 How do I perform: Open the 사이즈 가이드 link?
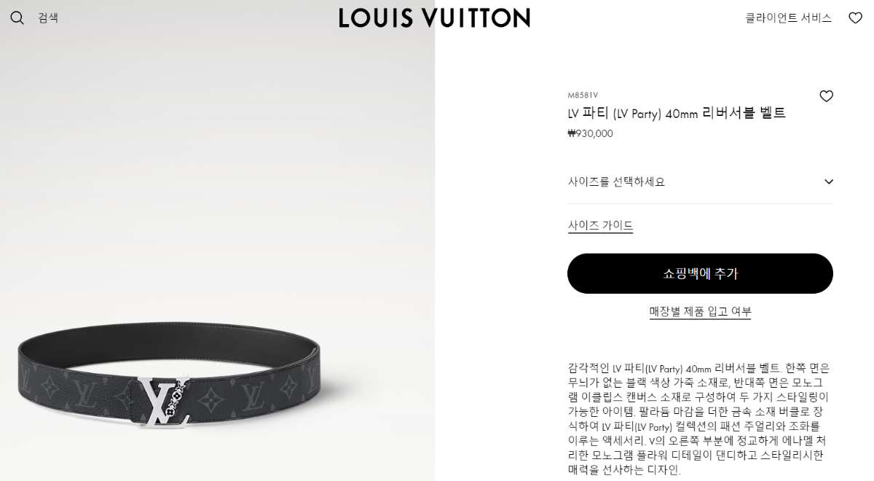[x=600, y=225]
